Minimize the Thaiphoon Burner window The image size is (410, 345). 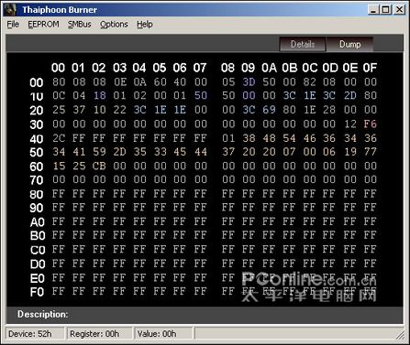pos(373,10)
